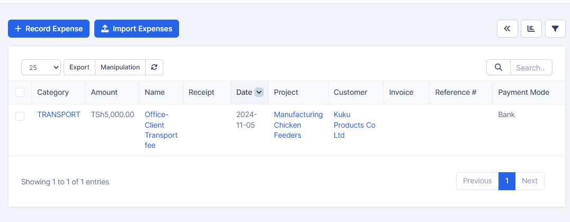The image size is (570, 222).
Task: Open the Kuku Products Co Ltd customer
Action: pyautogui.click(x=354, y=125)
